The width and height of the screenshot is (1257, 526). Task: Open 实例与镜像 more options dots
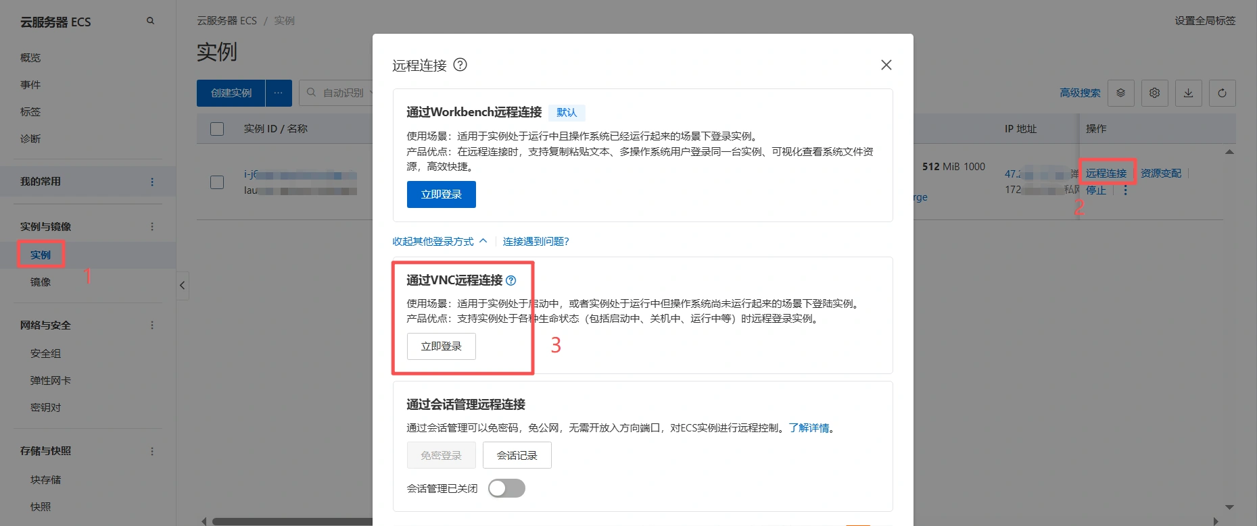coord(152,227)
